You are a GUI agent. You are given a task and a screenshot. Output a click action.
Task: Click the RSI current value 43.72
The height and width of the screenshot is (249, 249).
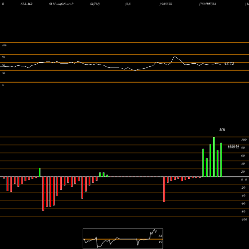(229, 64)
